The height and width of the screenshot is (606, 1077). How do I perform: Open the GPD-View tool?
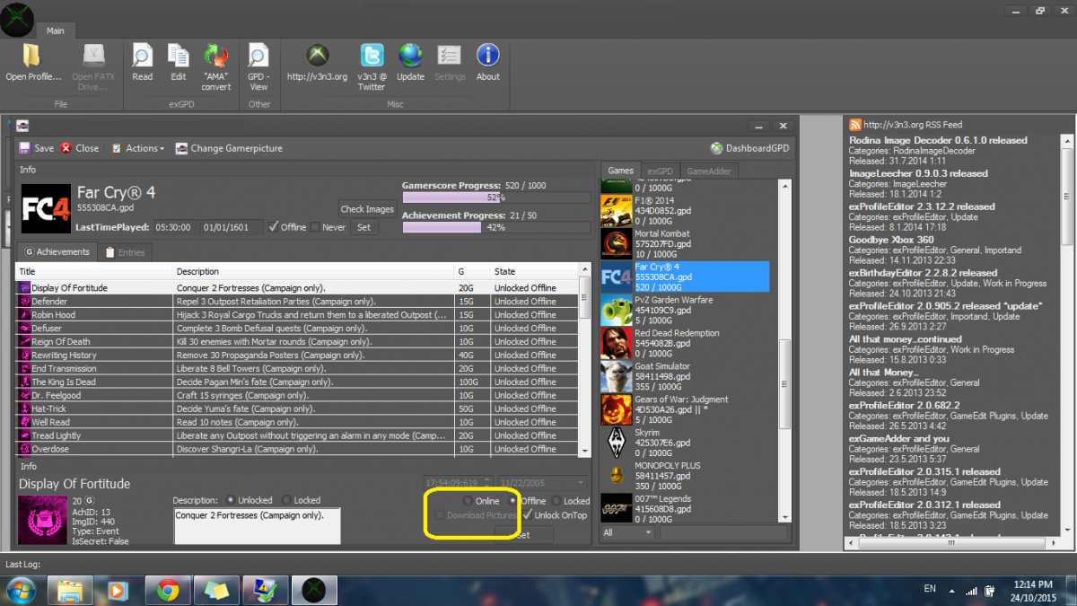(x=258, y=57)
